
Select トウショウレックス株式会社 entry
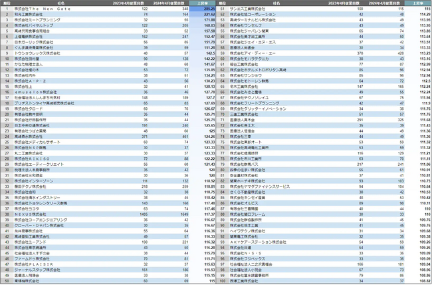(x=37, y=53)
